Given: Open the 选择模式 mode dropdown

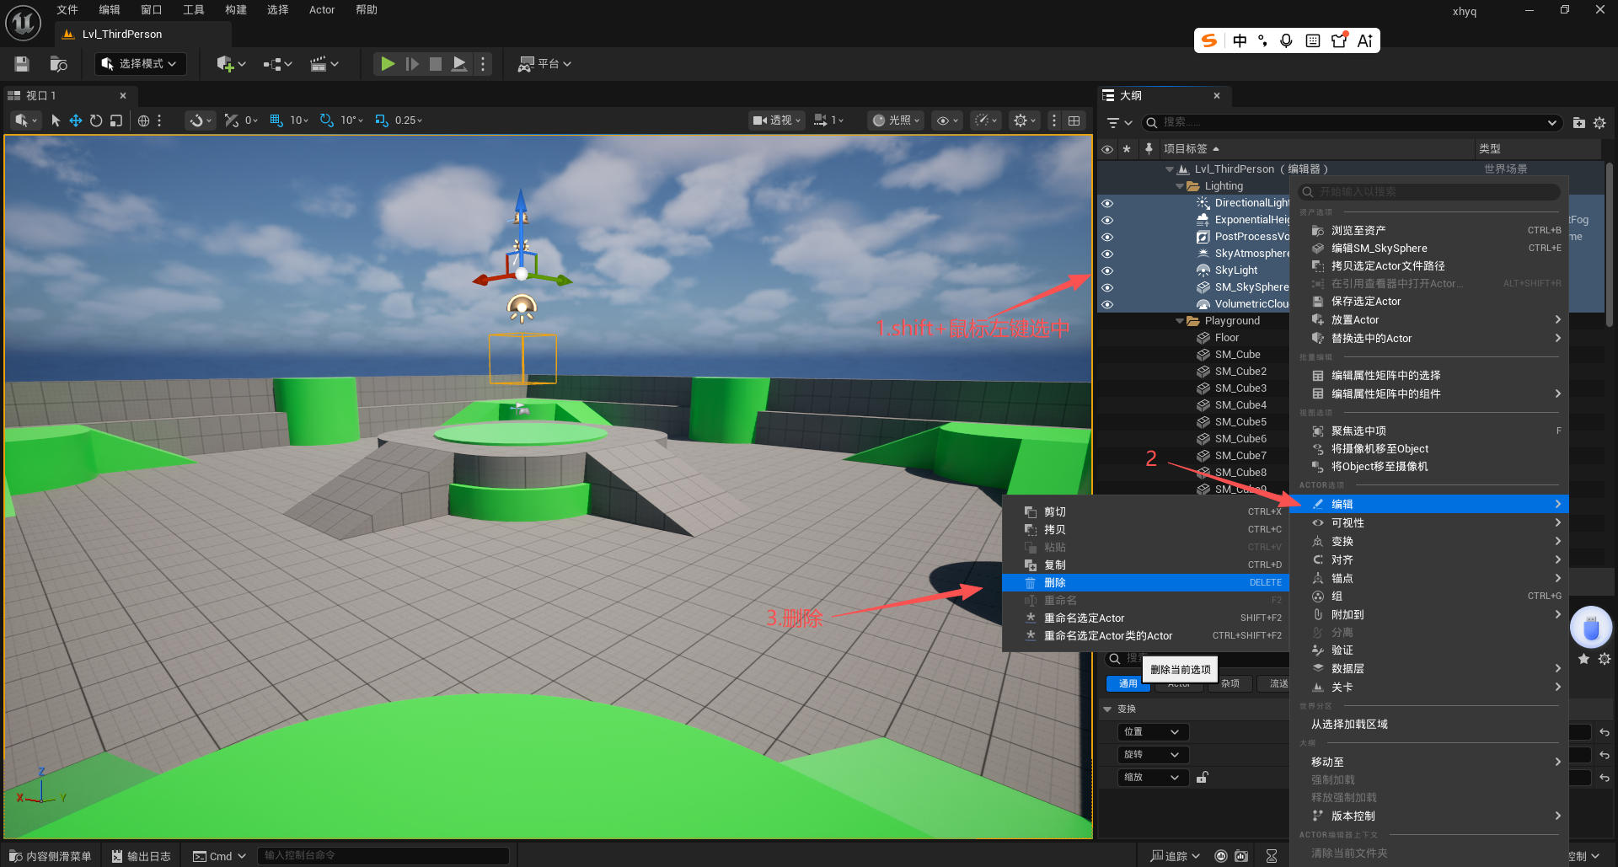Looking at the screenshot, I should point(139,64).
